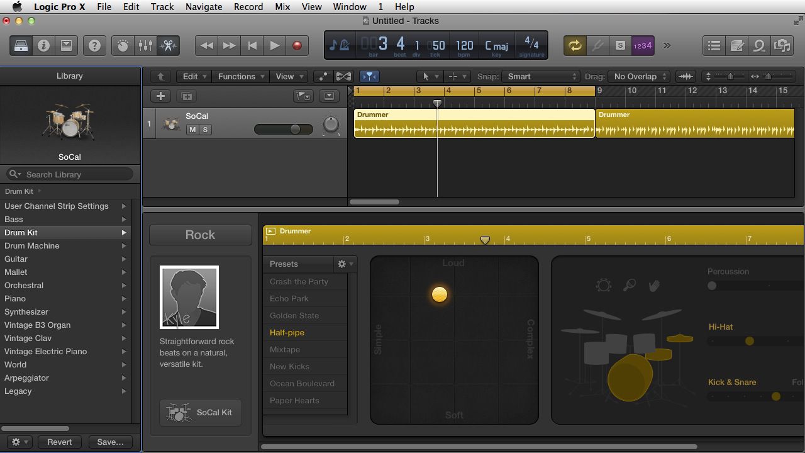The width and height of the screenshot is (805, 453).
Task: Toggle the Editors scissors button
Action: pyautogui.click(x=168, y=45)
